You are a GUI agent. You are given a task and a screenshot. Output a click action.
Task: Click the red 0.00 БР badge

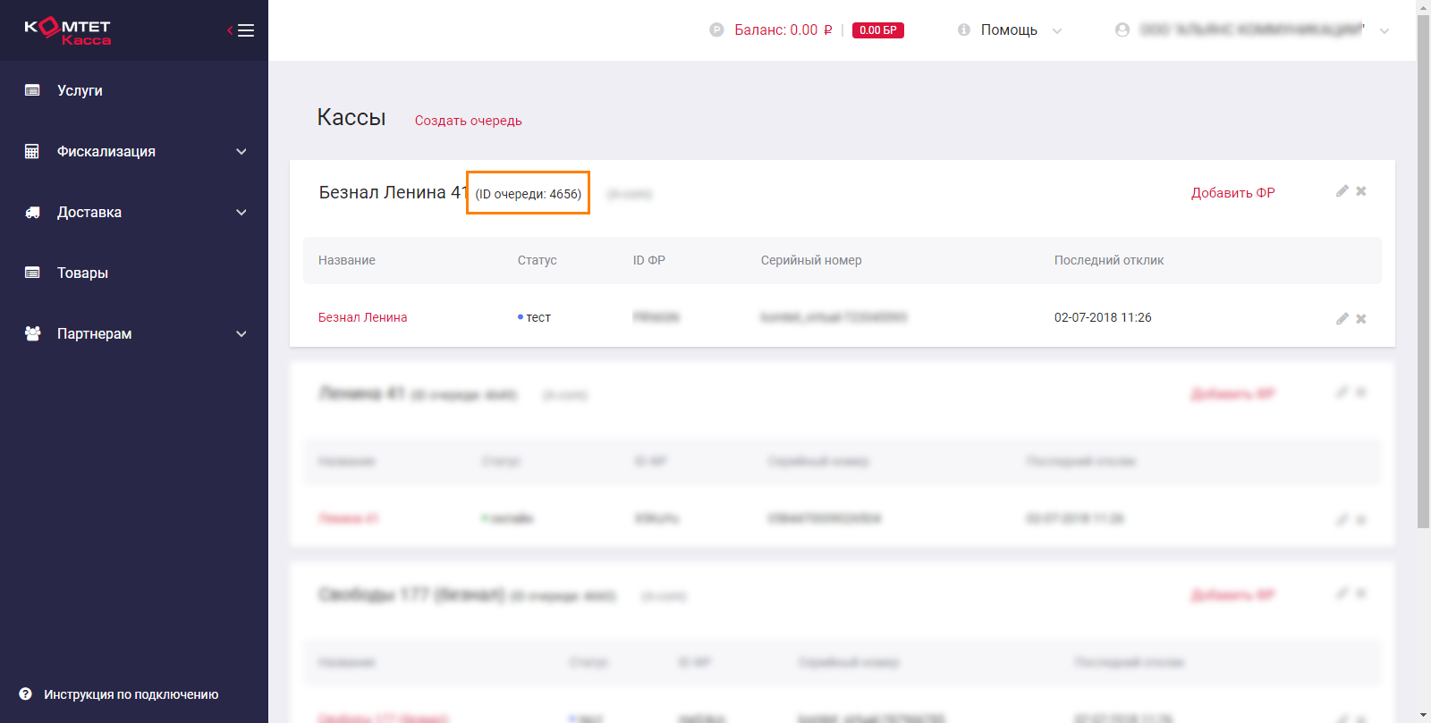tap(877, 30)
